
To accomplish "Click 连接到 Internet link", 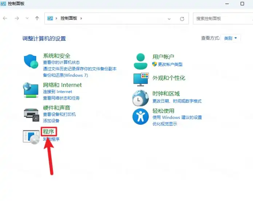I will coord(58,92).
